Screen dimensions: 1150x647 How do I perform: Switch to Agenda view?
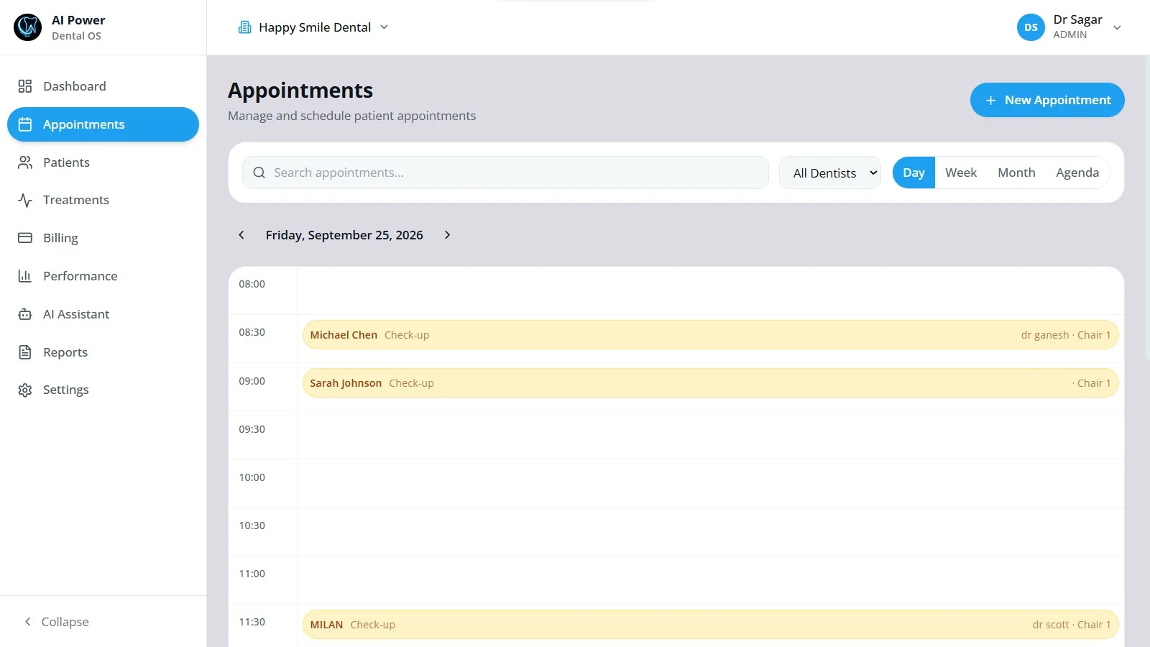pyautogui.click(x=1077, y=173)
